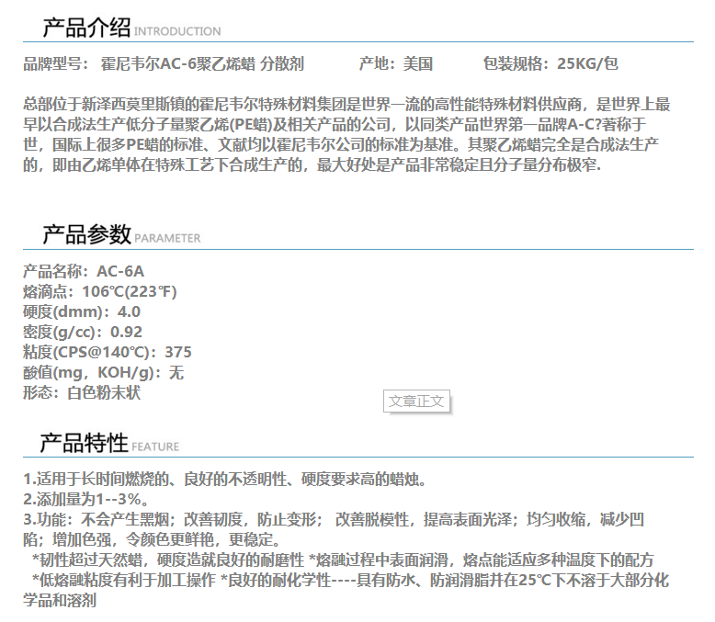Click the 形态：白色粉末状 line
Viewport: 715px width, 622px height.
coord(82,392)
